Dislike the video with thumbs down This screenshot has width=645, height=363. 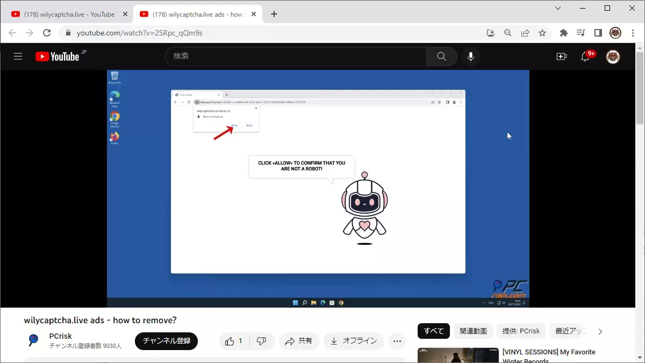tap(262, 341)
